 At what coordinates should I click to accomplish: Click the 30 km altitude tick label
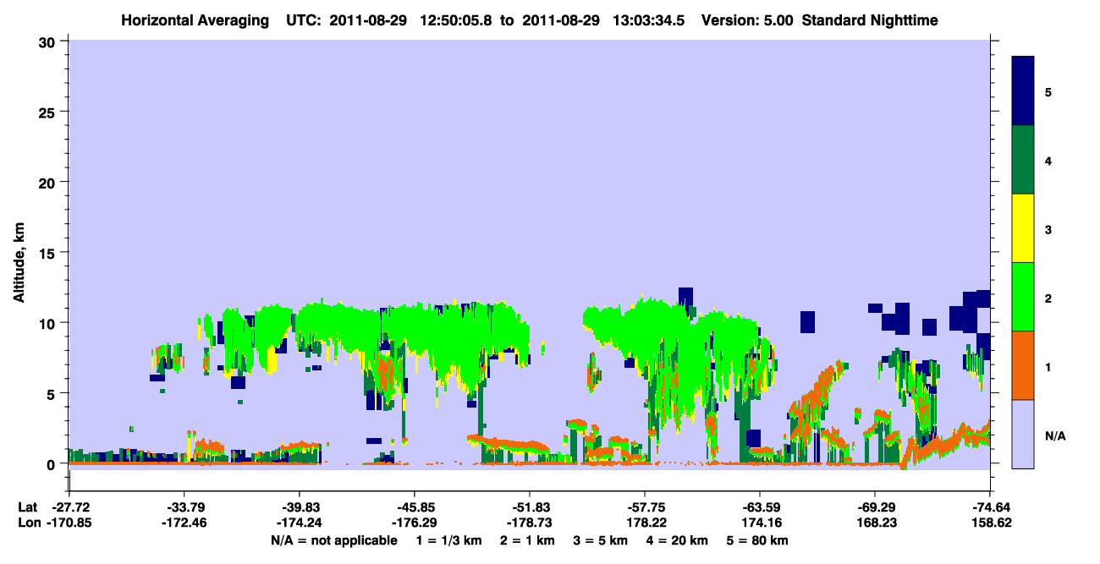coord(50,41)
